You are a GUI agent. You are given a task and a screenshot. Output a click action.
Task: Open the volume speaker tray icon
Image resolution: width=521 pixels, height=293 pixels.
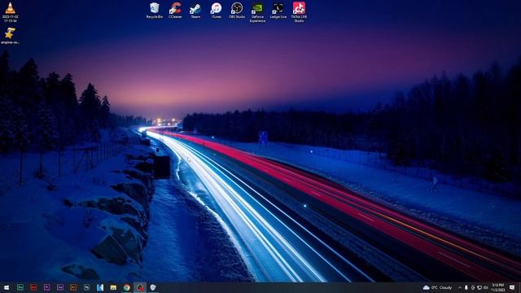(486, 287)
